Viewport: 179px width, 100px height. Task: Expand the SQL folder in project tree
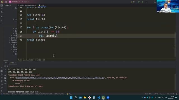(x=10, y=38)
